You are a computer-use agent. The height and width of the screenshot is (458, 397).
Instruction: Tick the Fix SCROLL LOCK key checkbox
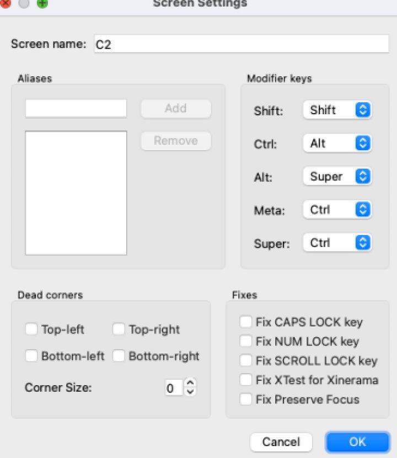(246, 360)
